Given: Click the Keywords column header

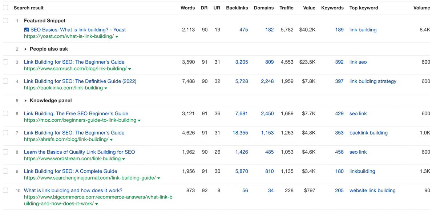Looking at the screenshot, I should pyautogui.click(x=332, y=8).
